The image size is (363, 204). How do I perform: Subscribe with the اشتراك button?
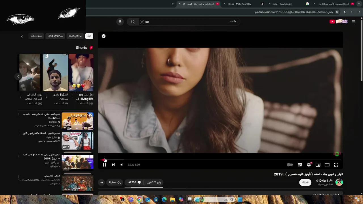pyautogui.click(x=305, y=182)
